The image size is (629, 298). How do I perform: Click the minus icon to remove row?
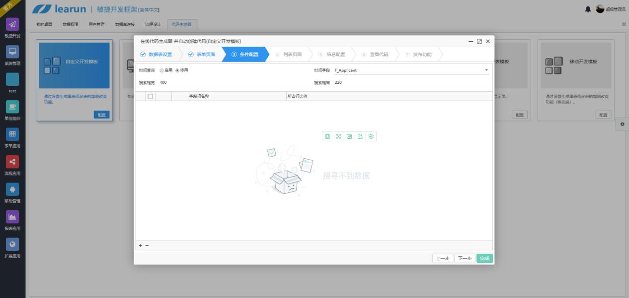(147, 245)
